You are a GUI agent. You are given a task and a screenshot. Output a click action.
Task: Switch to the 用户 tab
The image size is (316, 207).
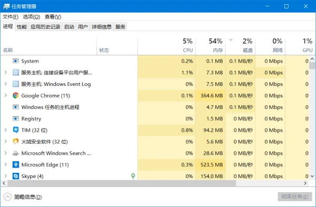(x=83, y=27)
